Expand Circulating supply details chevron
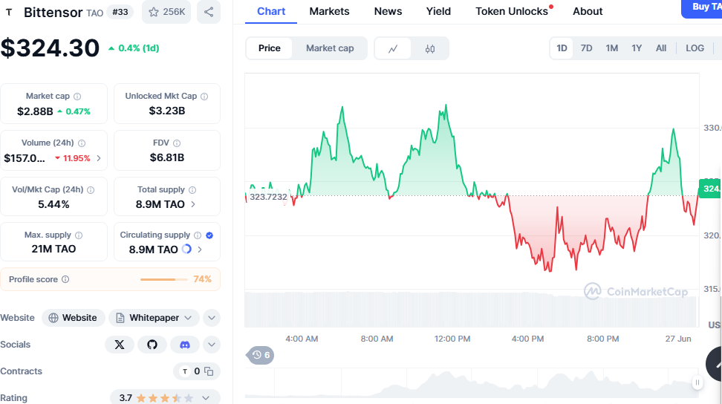 (200, 249)
